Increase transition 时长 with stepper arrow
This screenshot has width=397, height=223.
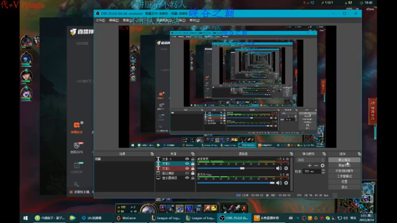coord(323,170)
